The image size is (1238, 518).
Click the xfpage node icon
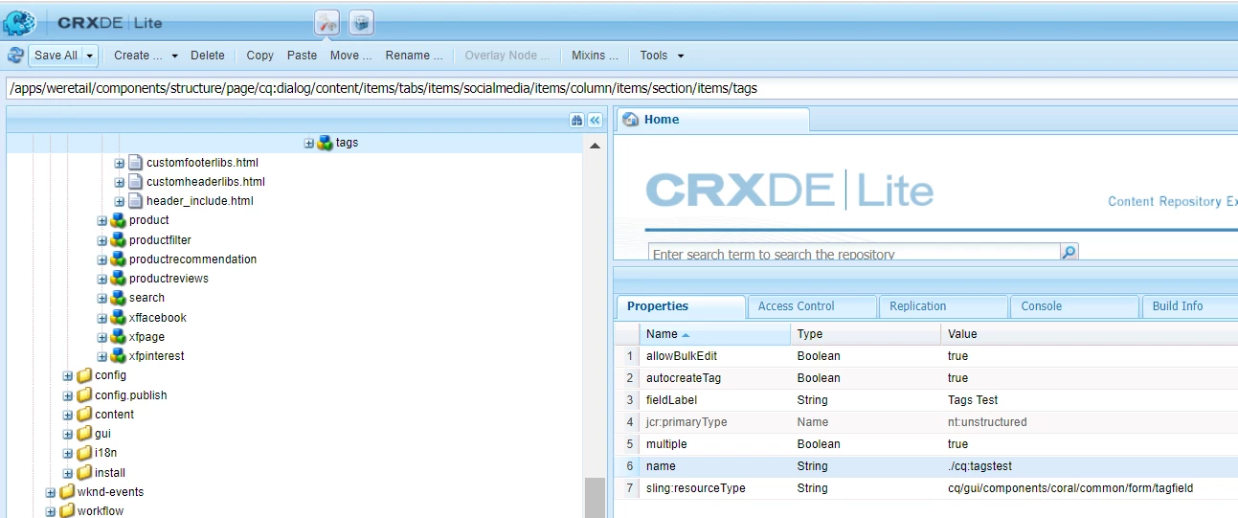(x=118, y=337)
